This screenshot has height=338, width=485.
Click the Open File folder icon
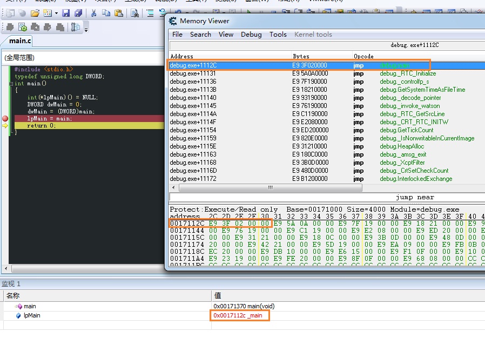(x=35, y=13)
